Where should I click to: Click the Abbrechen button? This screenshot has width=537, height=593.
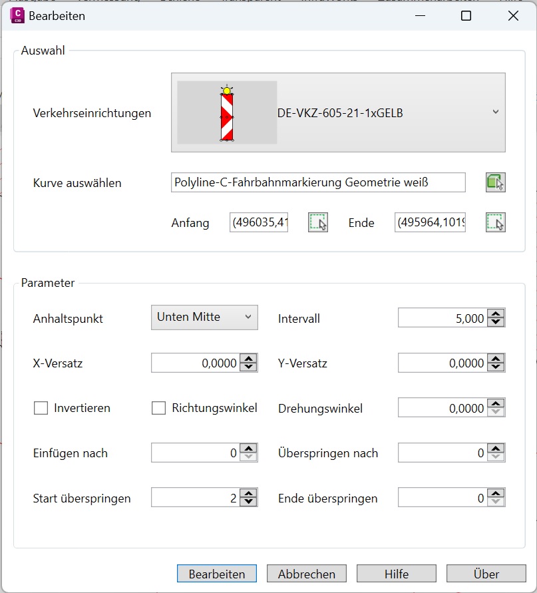click(306, 574)
